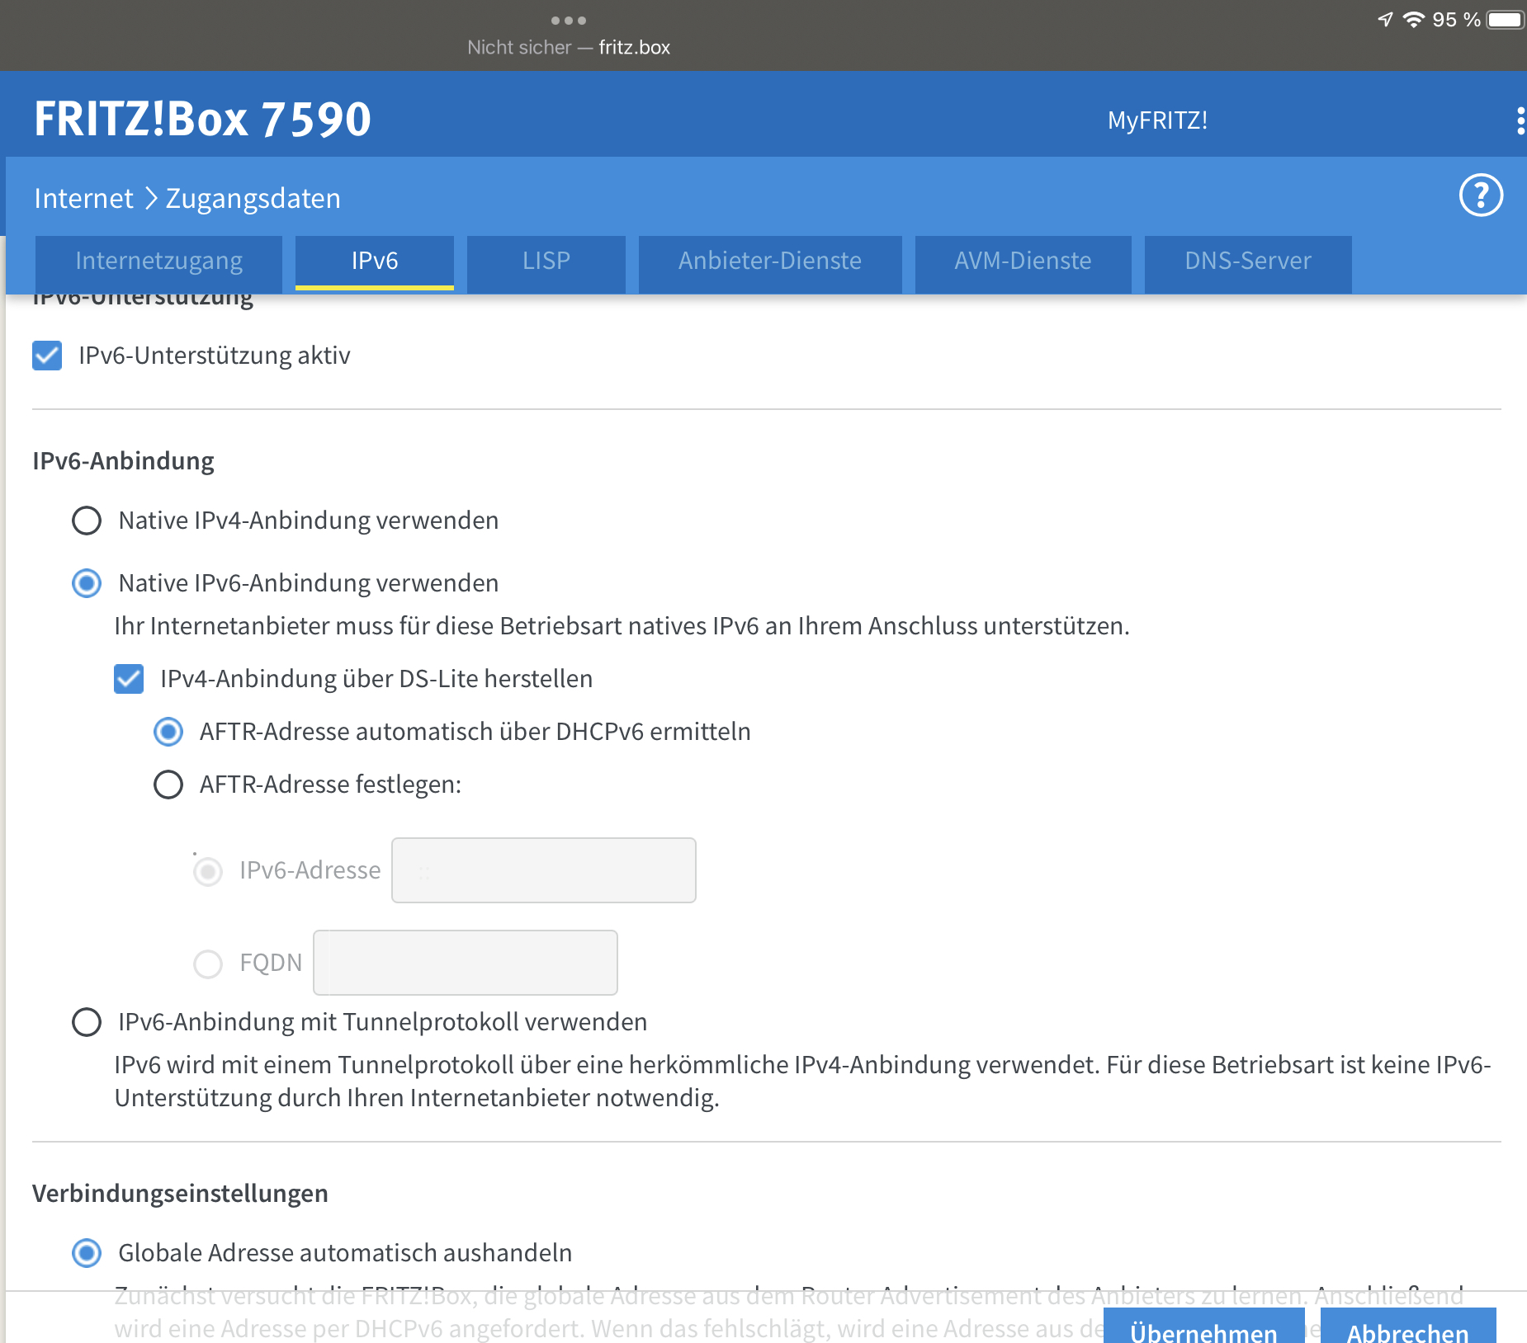Click the Zugangsdaten breadcrumb
Viewport: 1527px width, 1343px height.
(253, 199)
